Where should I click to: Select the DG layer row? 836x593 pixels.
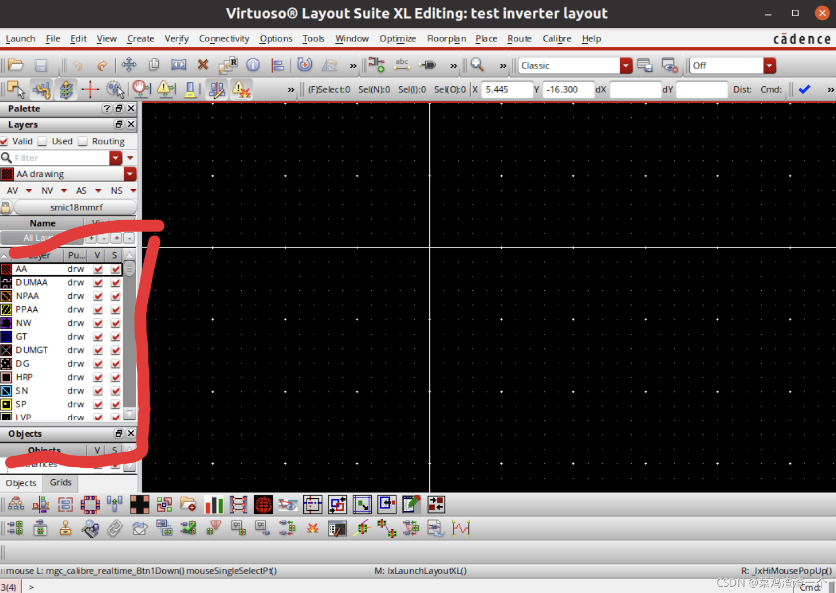pyautogui.click(x=61, y=364)
